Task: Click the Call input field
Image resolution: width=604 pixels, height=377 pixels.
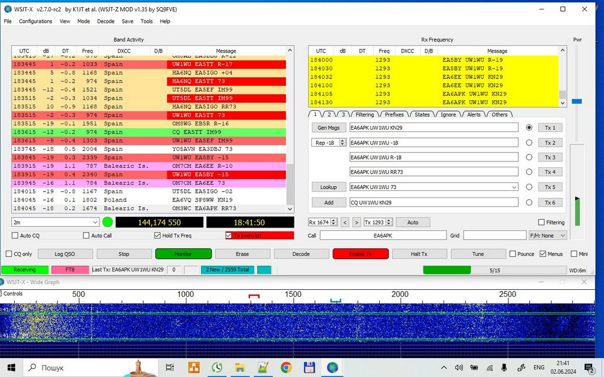Action: [x=383, y=236]
